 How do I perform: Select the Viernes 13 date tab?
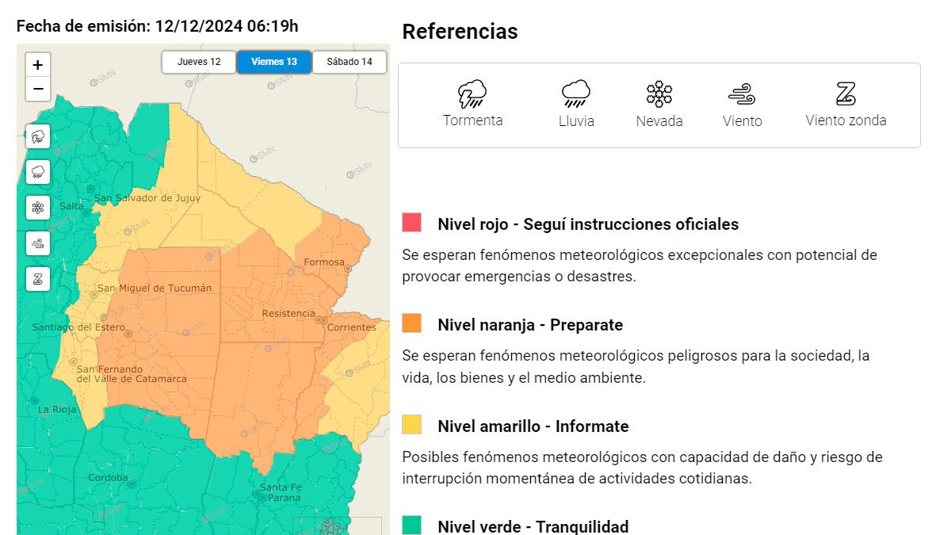pos(273,61)
